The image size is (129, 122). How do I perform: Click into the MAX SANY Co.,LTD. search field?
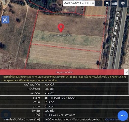(79, 3)
